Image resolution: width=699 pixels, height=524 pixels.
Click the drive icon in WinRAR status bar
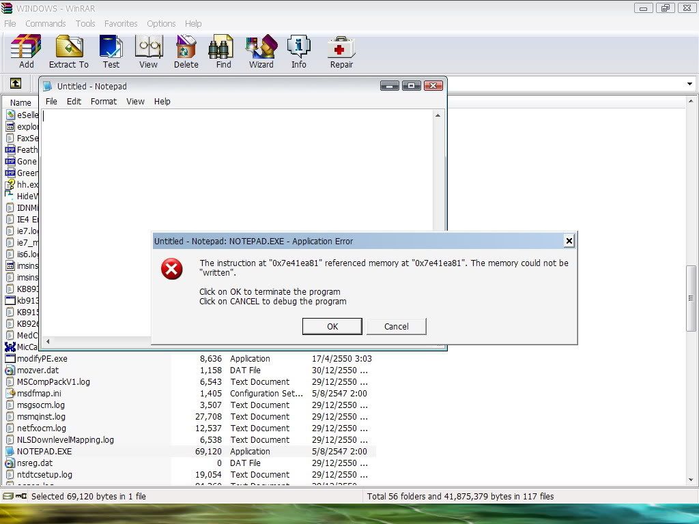8,496
